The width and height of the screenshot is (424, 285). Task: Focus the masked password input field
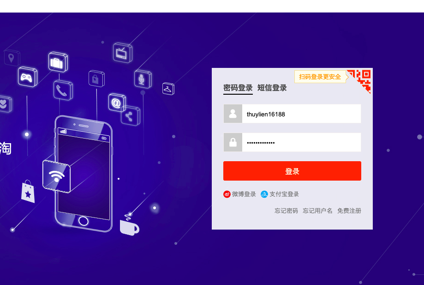301,142
